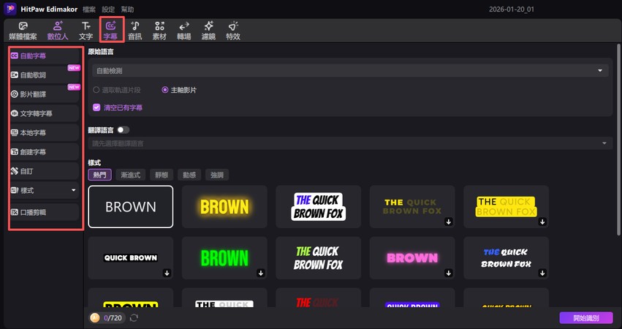Open the 轉場 transitions panel
Image resolution: width=622 pixels, height=329 pixels.
coord(184,30)
